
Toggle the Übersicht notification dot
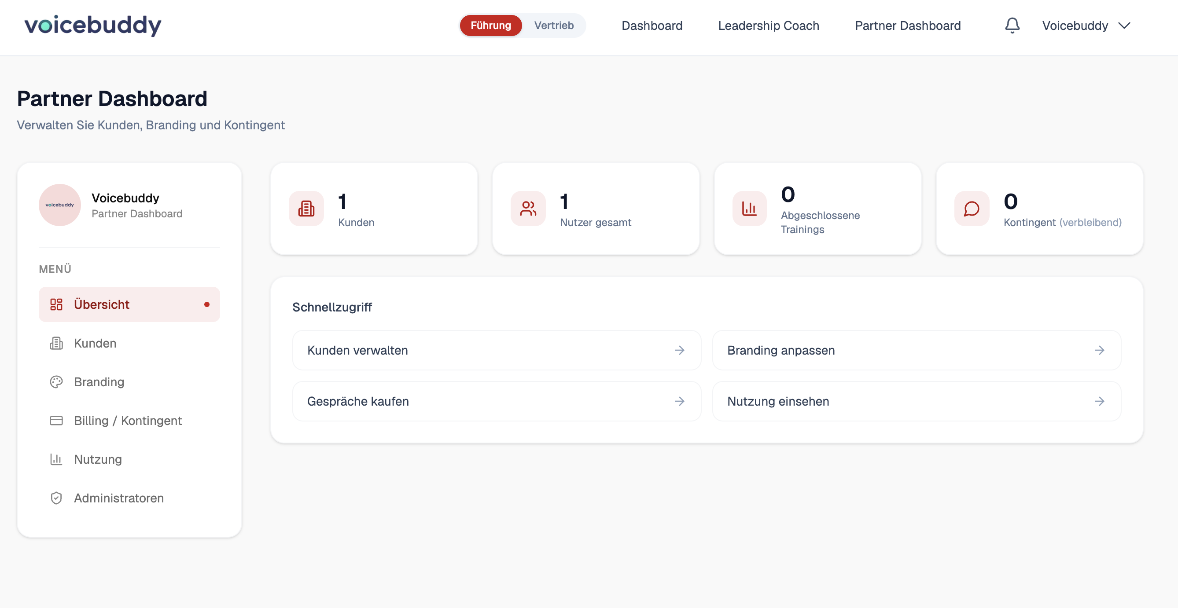pos(207,304)
